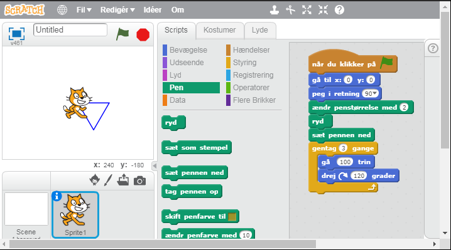
Task: Click the green flag to run the project
Action: [122, 34]
